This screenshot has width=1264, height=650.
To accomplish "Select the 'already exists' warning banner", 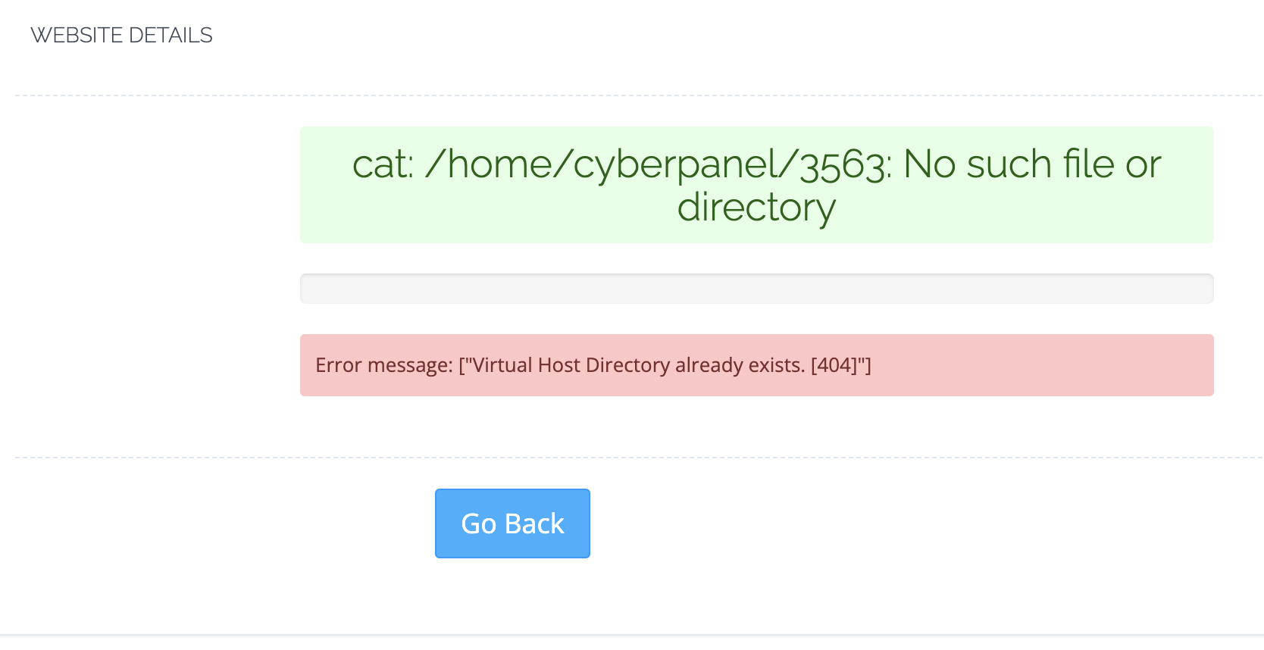I will point(756,365).
